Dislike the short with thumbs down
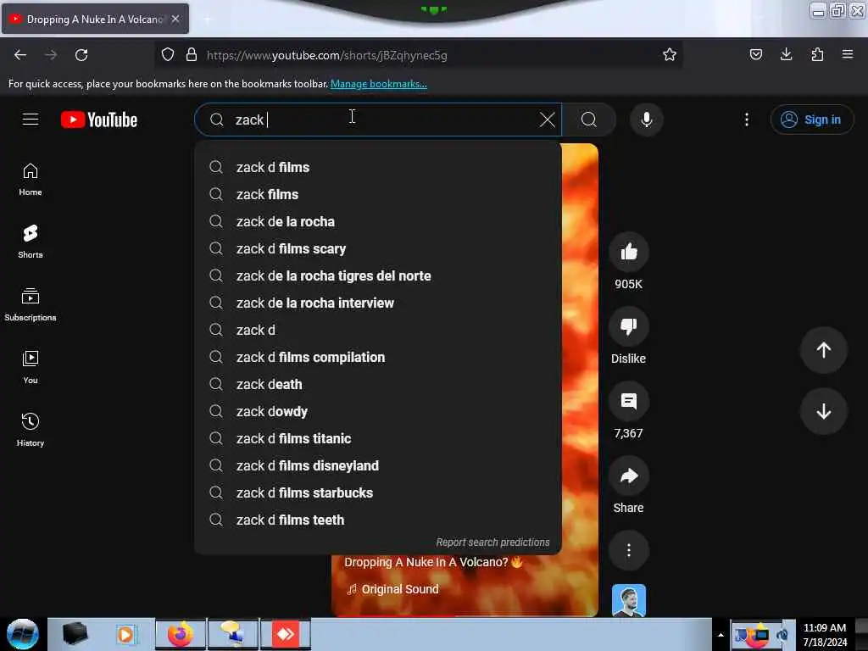The image size is (868, 651). click(628, 326)
